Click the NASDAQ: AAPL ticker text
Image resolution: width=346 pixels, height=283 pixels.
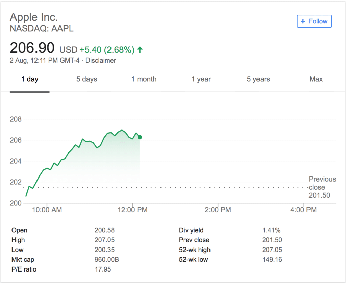click(42, 29)
